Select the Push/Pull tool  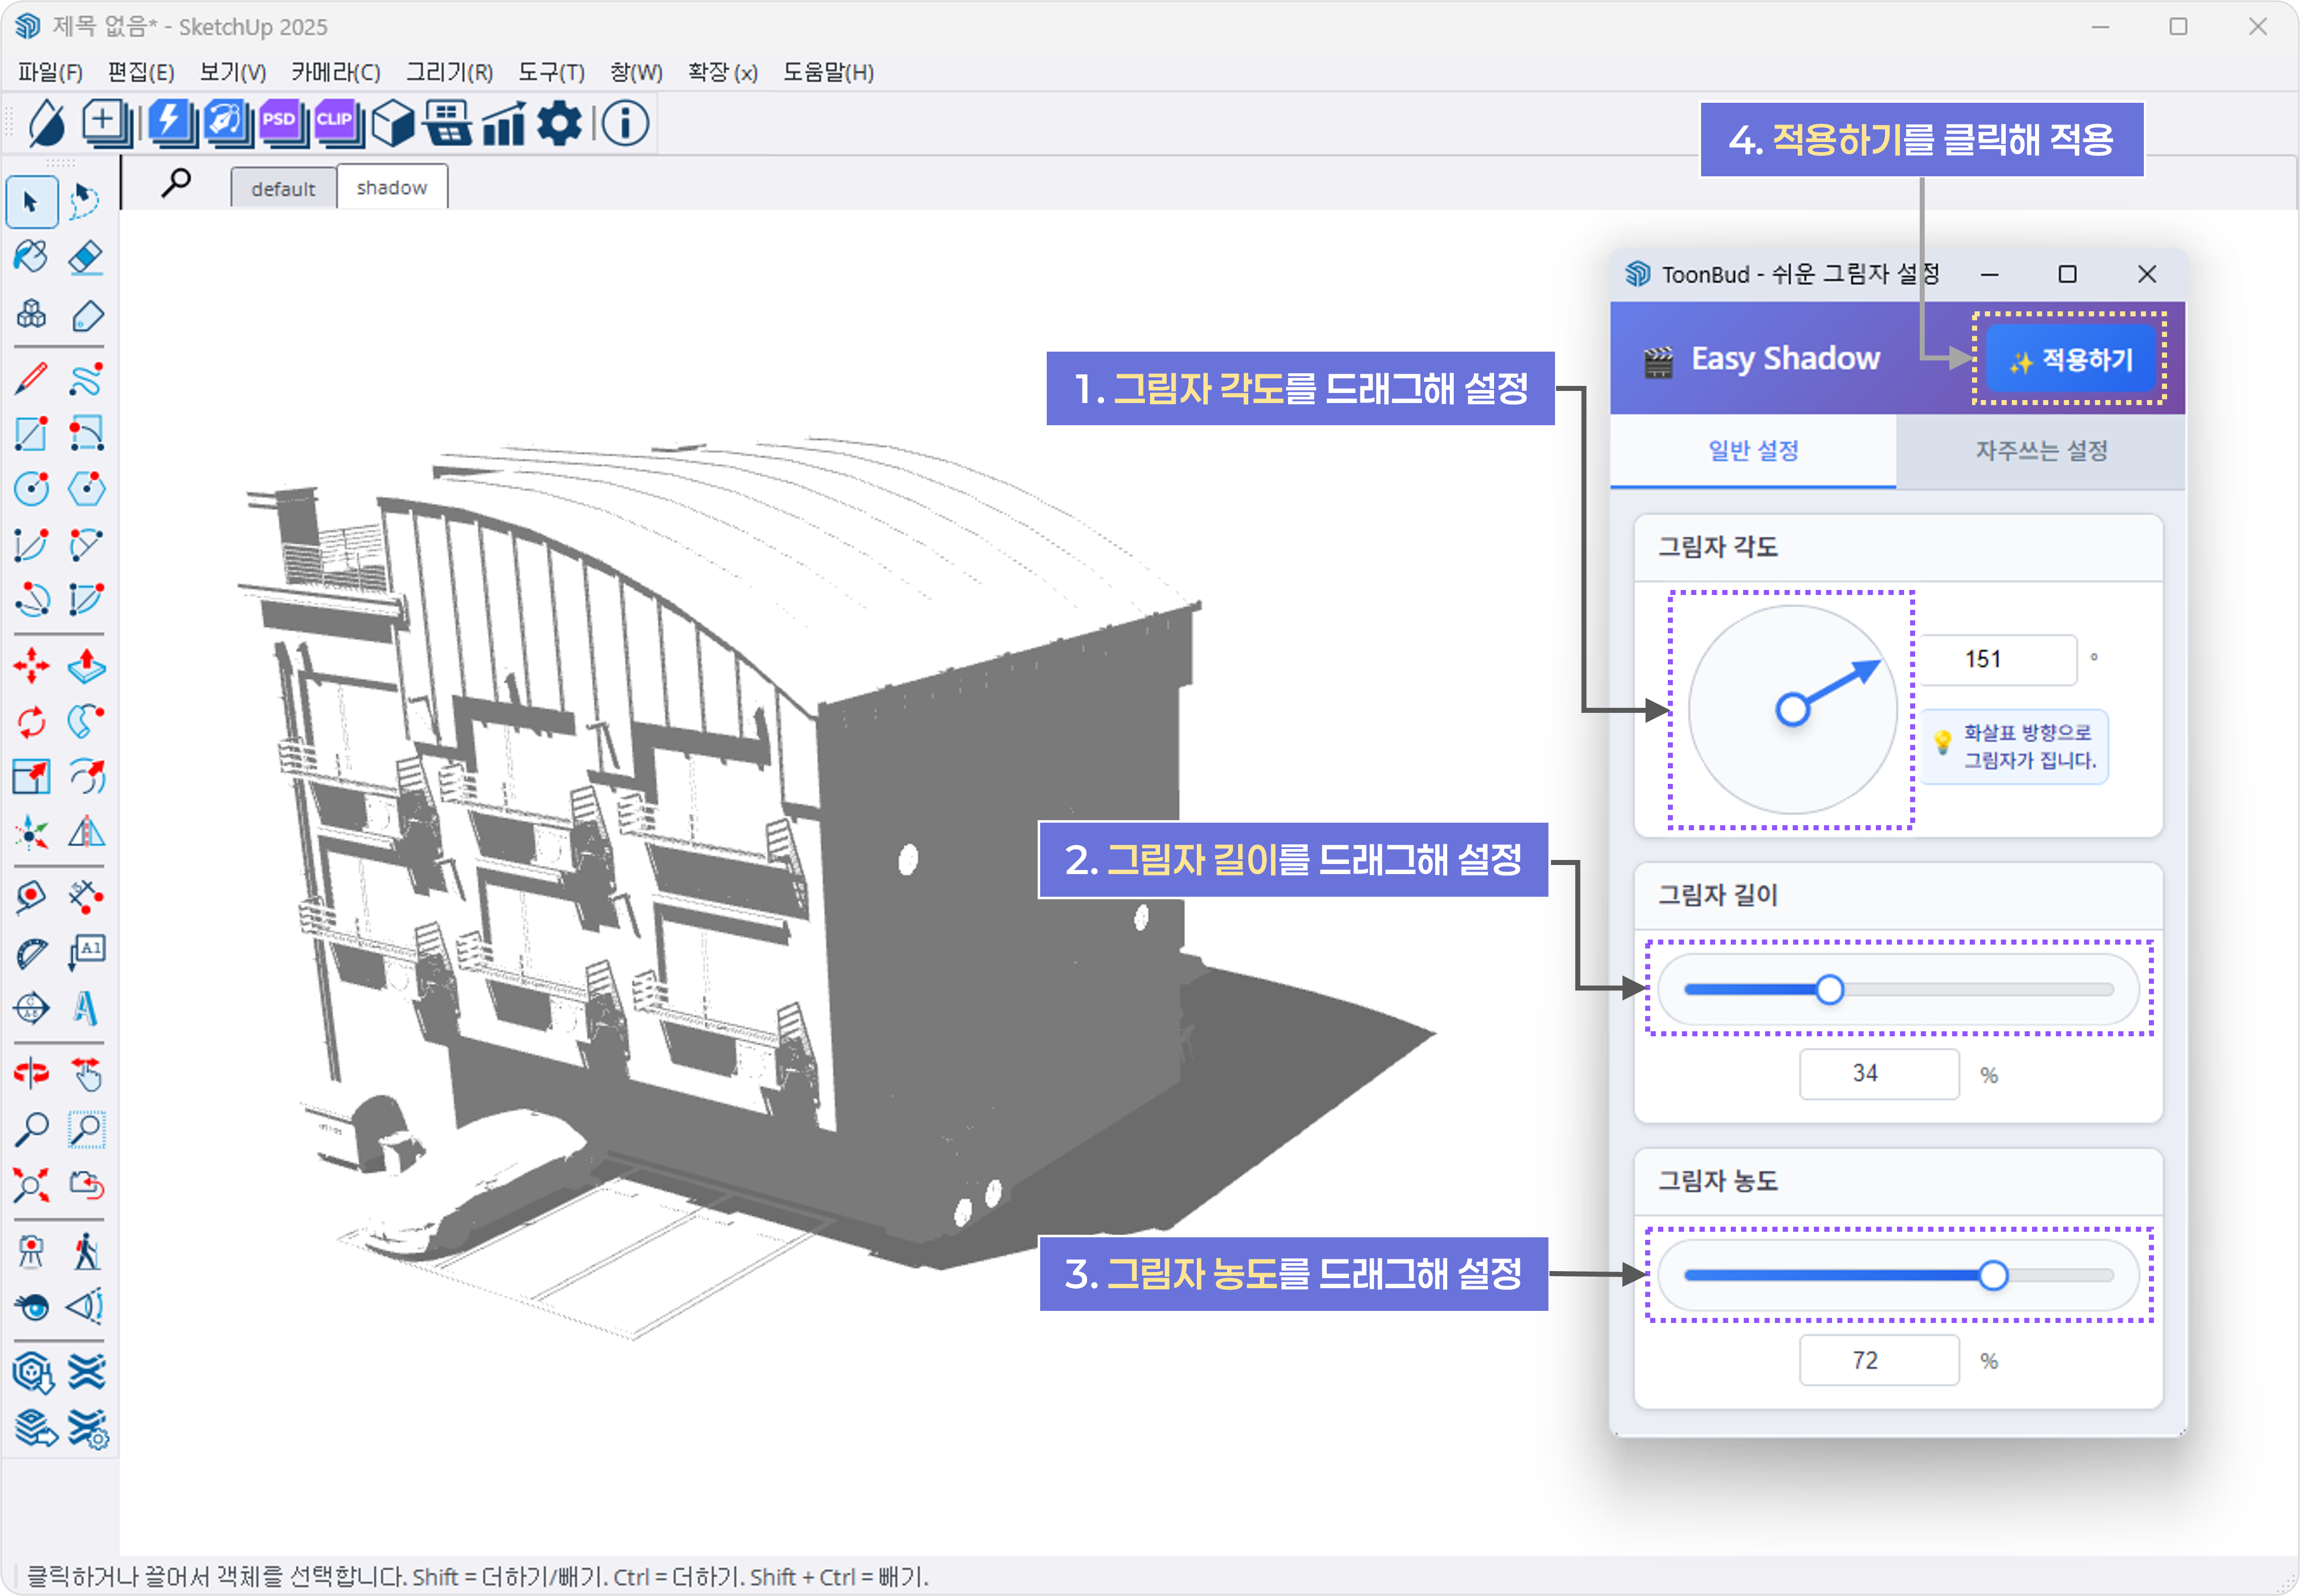click(86, 666)
